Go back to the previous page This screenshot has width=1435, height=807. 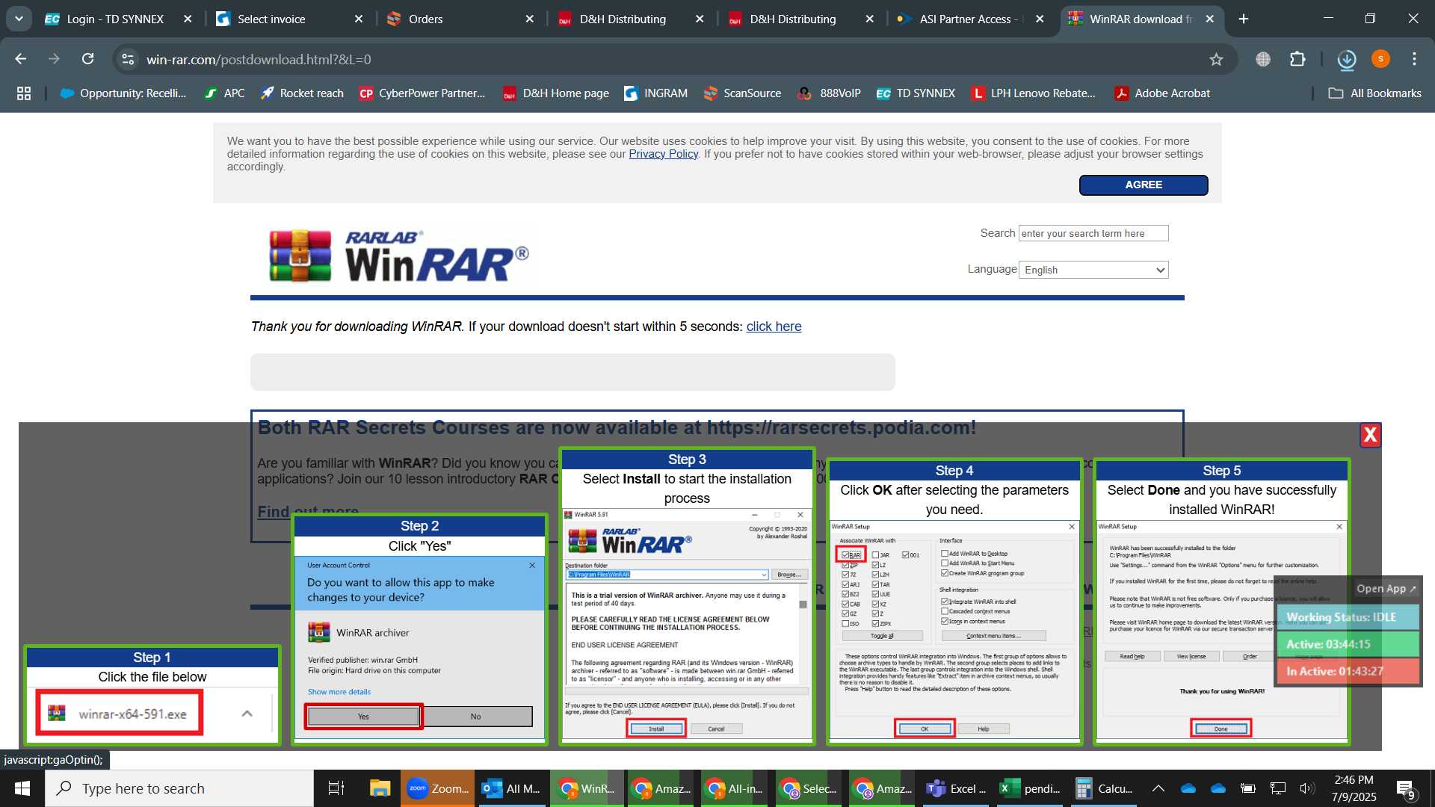[20, 59]
